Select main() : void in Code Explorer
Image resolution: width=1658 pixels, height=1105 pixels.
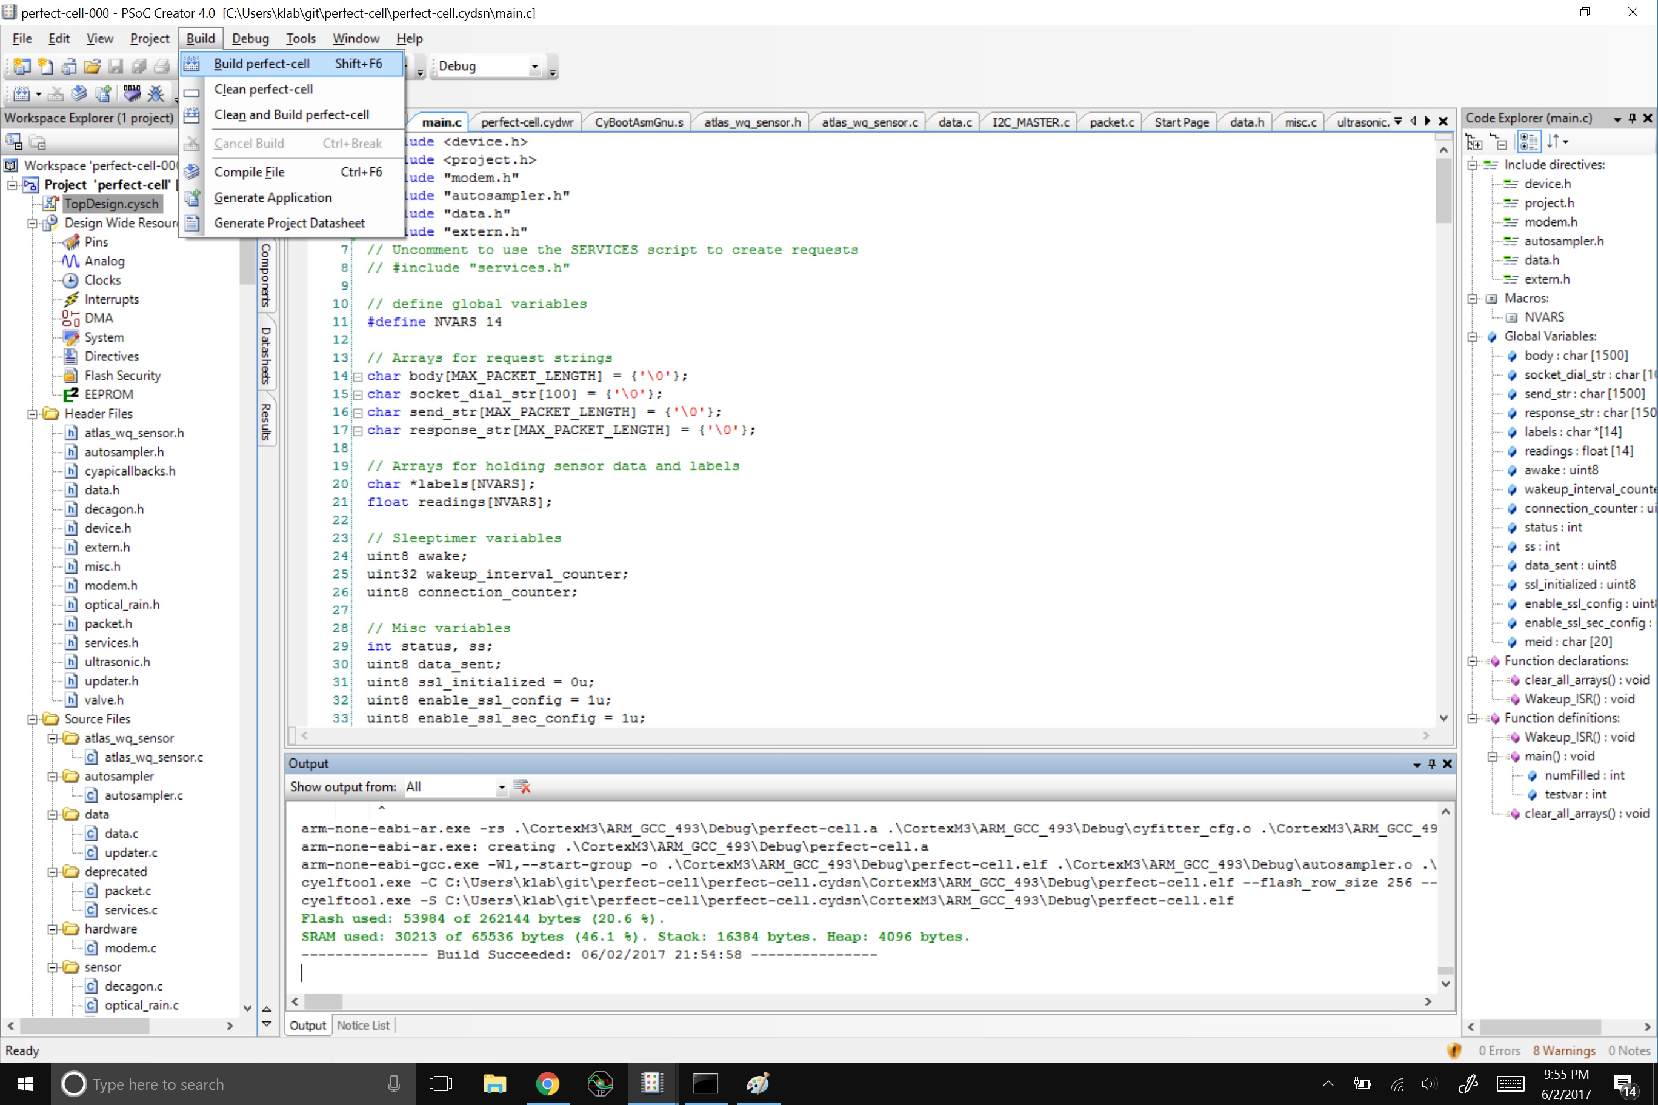pos(1559,756)
